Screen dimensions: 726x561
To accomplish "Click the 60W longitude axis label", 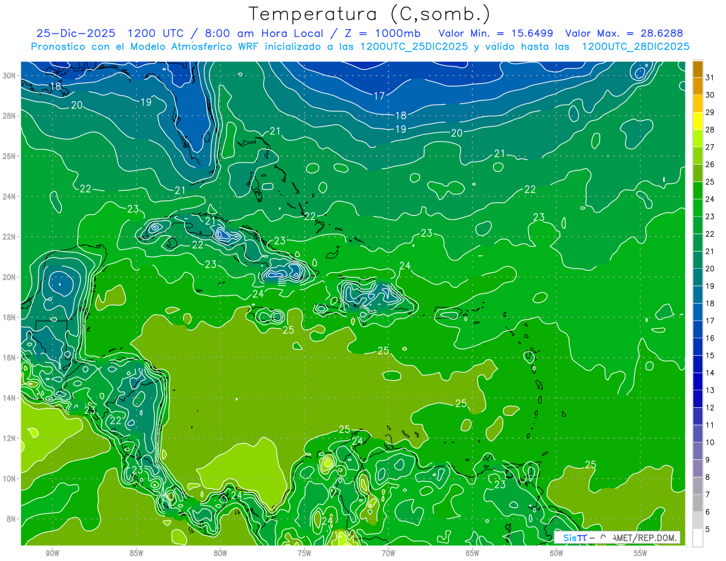I will pyautogui.click(x=557, y=553).
